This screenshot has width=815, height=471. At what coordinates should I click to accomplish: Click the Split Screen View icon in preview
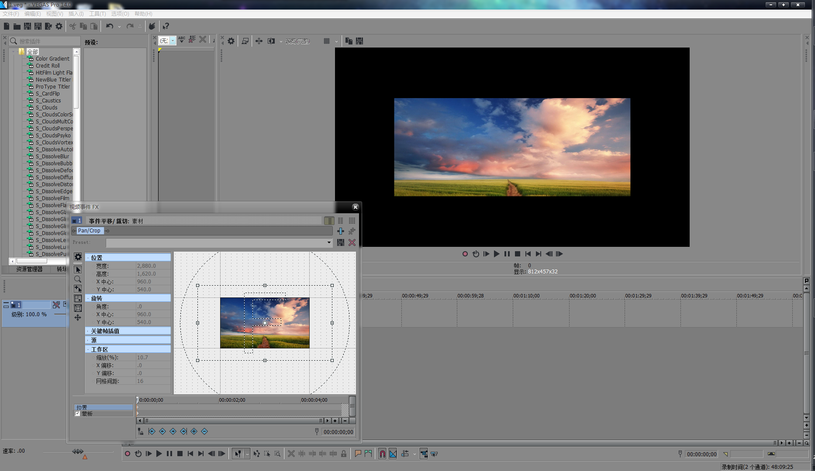point(271,41)
